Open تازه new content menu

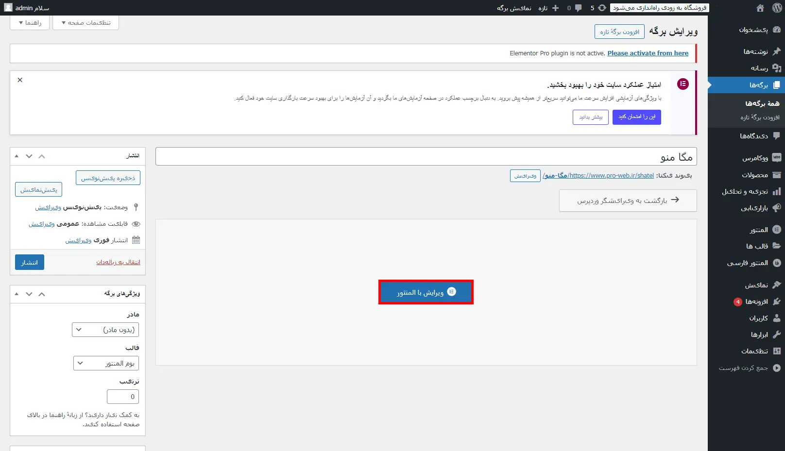tap(543, 8)
